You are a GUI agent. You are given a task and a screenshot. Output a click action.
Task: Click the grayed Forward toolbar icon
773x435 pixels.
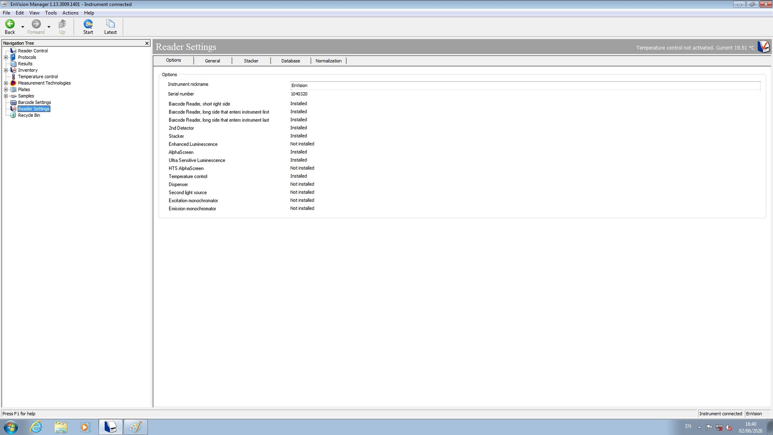(x=36, y=24)
